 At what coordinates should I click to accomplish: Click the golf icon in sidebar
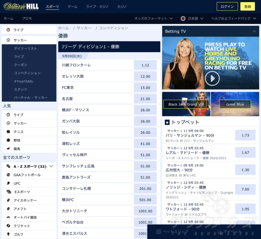click(x=8, y=234)
